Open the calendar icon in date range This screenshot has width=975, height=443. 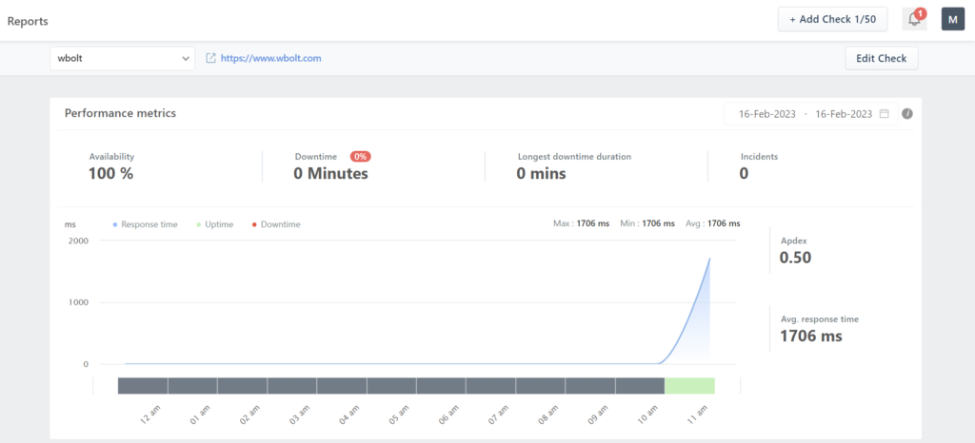pos(884,114)
